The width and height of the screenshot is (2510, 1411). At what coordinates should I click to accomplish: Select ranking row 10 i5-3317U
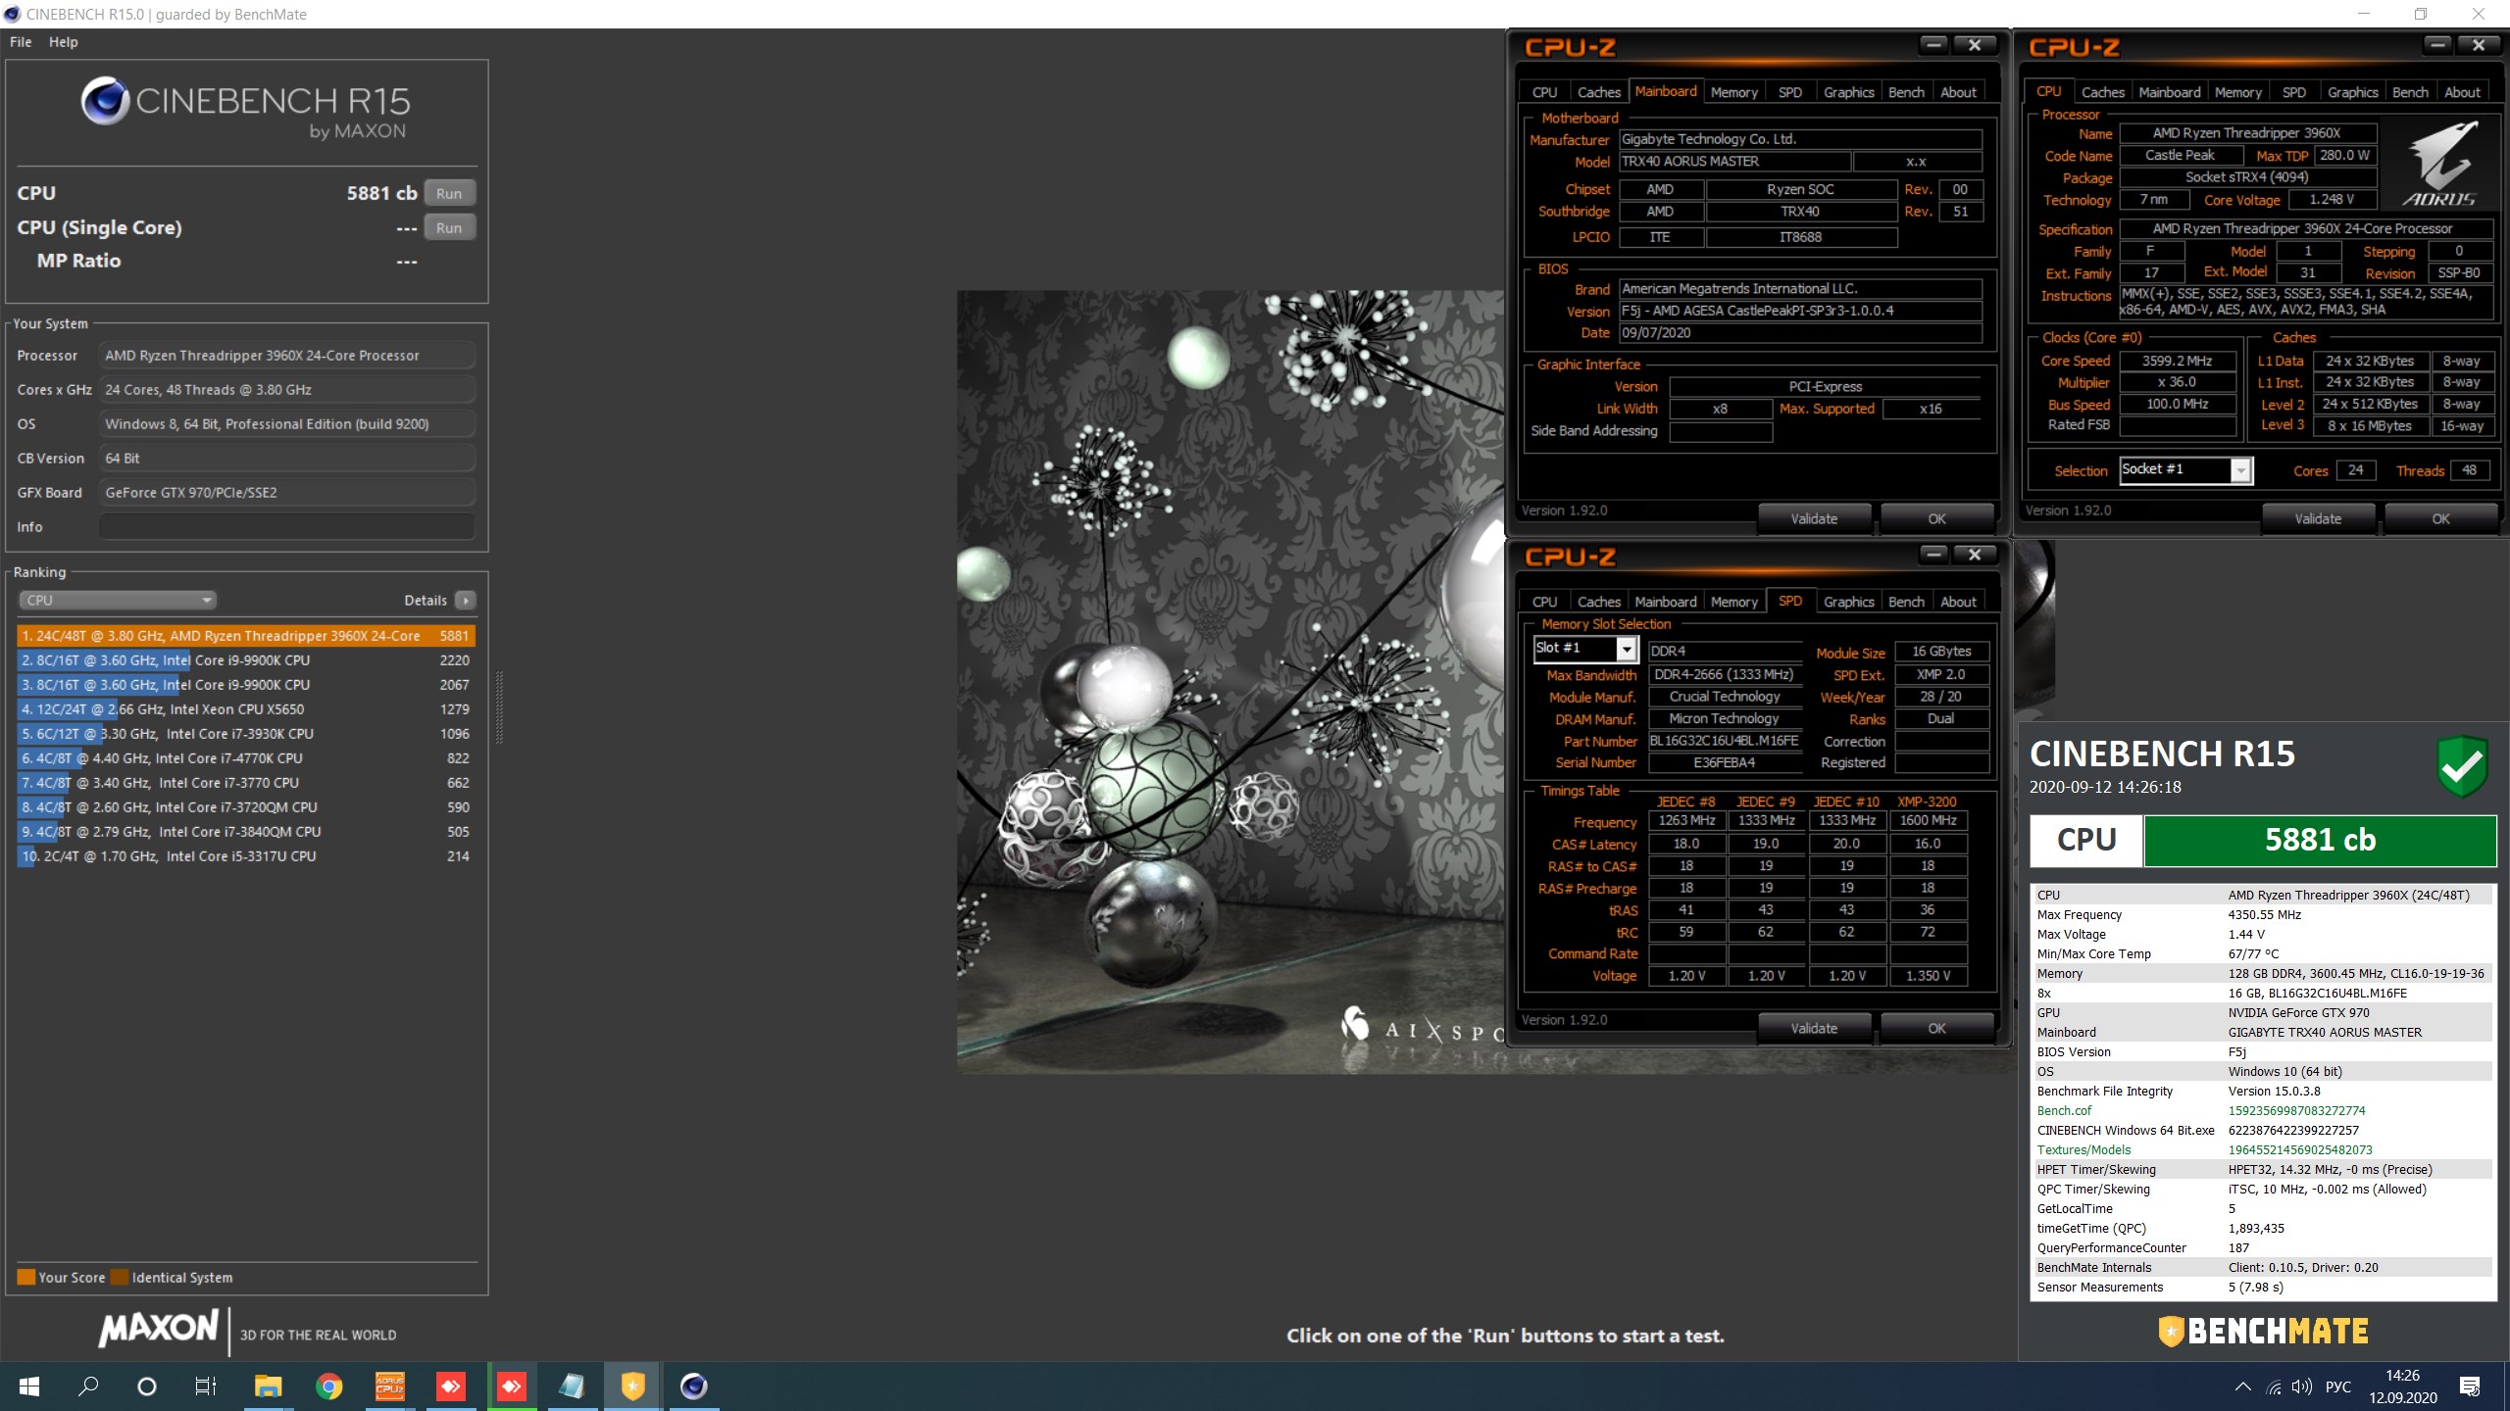click(246, 856)
